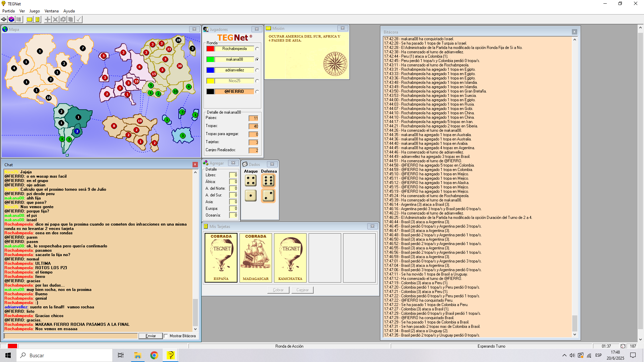Click the Enviar button in Chat
This screenshot has height=362, width=644.
[x=151, y=336]
